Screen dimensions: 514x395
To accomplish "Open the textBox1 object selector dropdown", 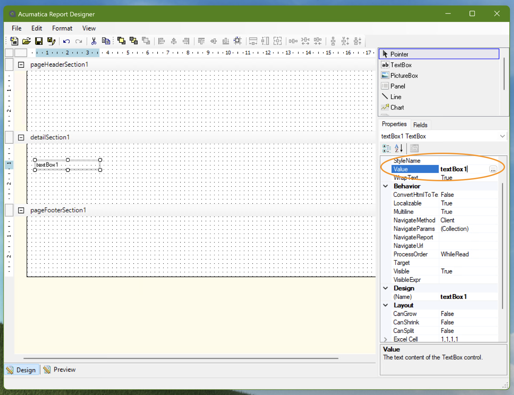I will [x=503, y=136].
